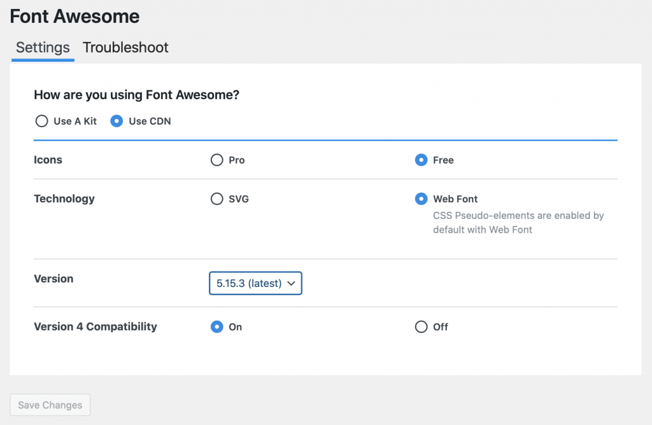The image size is (652, 425).
Task: Click the Font Awesome page heading
Action: coord(74,17)
